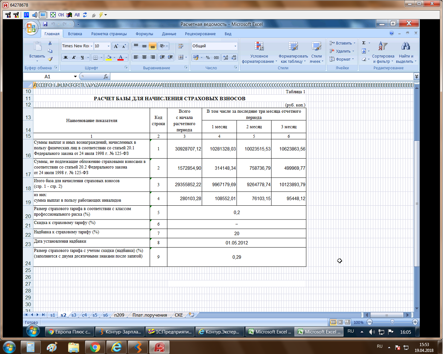Screen dimensions: 444x354
Task: Align cell text to the left
Action: click(136, 57)
